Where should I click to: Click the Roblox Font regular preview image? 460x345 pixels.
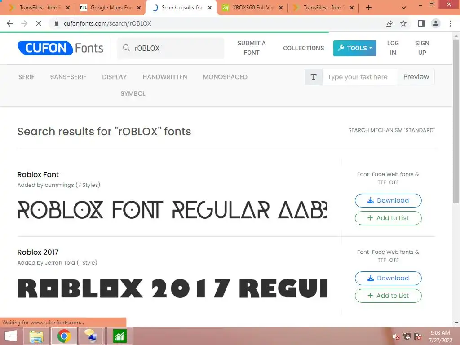(x=172, y=210)
